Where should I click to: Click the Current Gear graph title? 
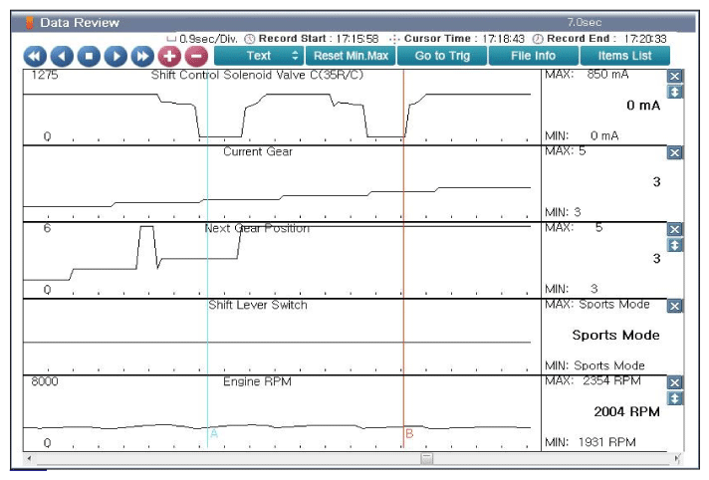pyautogui.click(x=258, y=151)
